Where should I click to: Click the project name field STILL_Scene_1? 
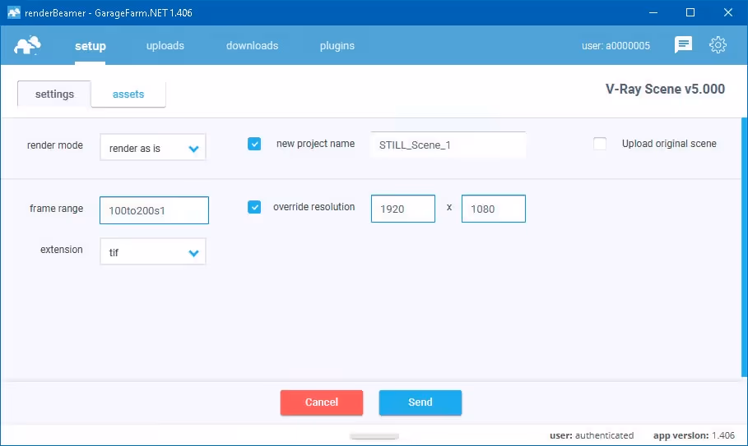pos(448,145)
